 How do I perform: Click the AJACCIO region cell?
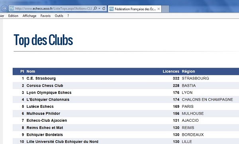coord(190,121)
